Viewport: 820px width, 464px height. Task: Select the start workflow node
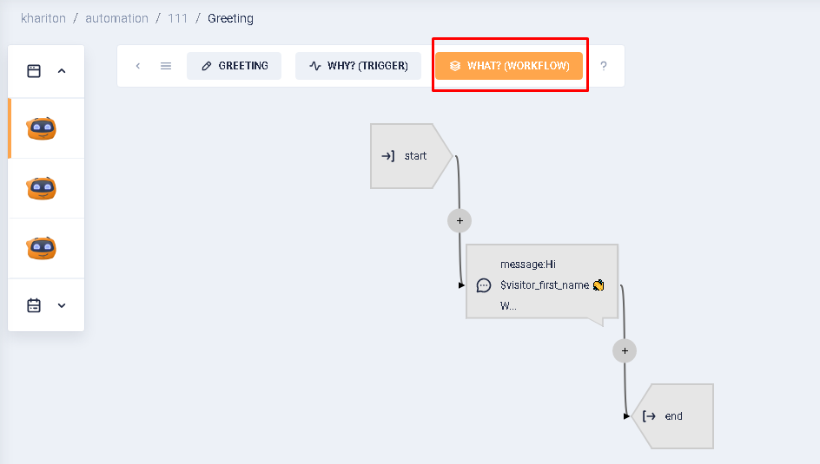click(408, 156)
